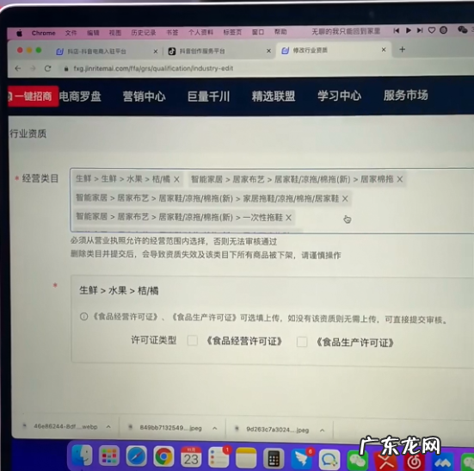Viewport: 474px width, 471px height.
Task: Open the Chrome menu in menu bar
Action: click(44, 33)
